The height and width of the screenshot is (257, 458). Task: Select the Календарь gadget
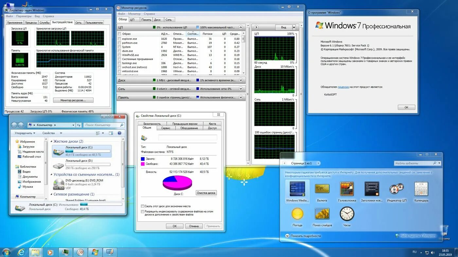(421, 192)
